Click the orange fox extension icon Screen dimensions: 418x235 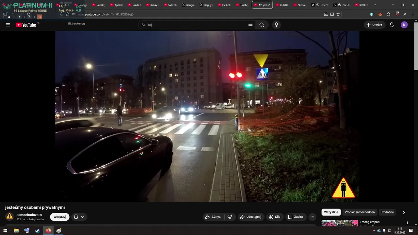[380, 14]
